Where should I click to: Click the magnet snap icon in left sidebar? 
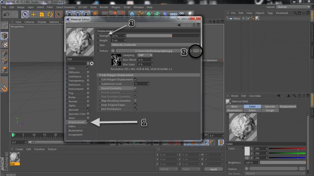(x=4, y=89)
